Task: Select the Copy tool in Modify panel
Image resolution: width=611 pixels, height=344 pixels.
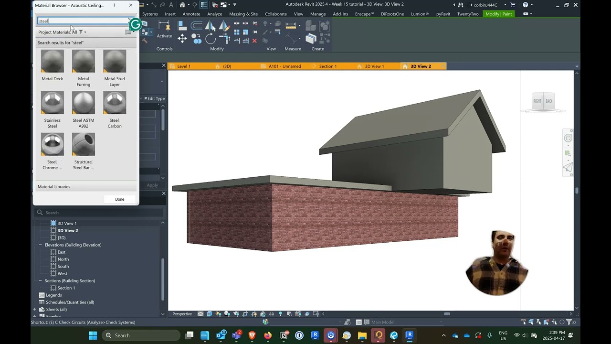Action: [197, 38]
